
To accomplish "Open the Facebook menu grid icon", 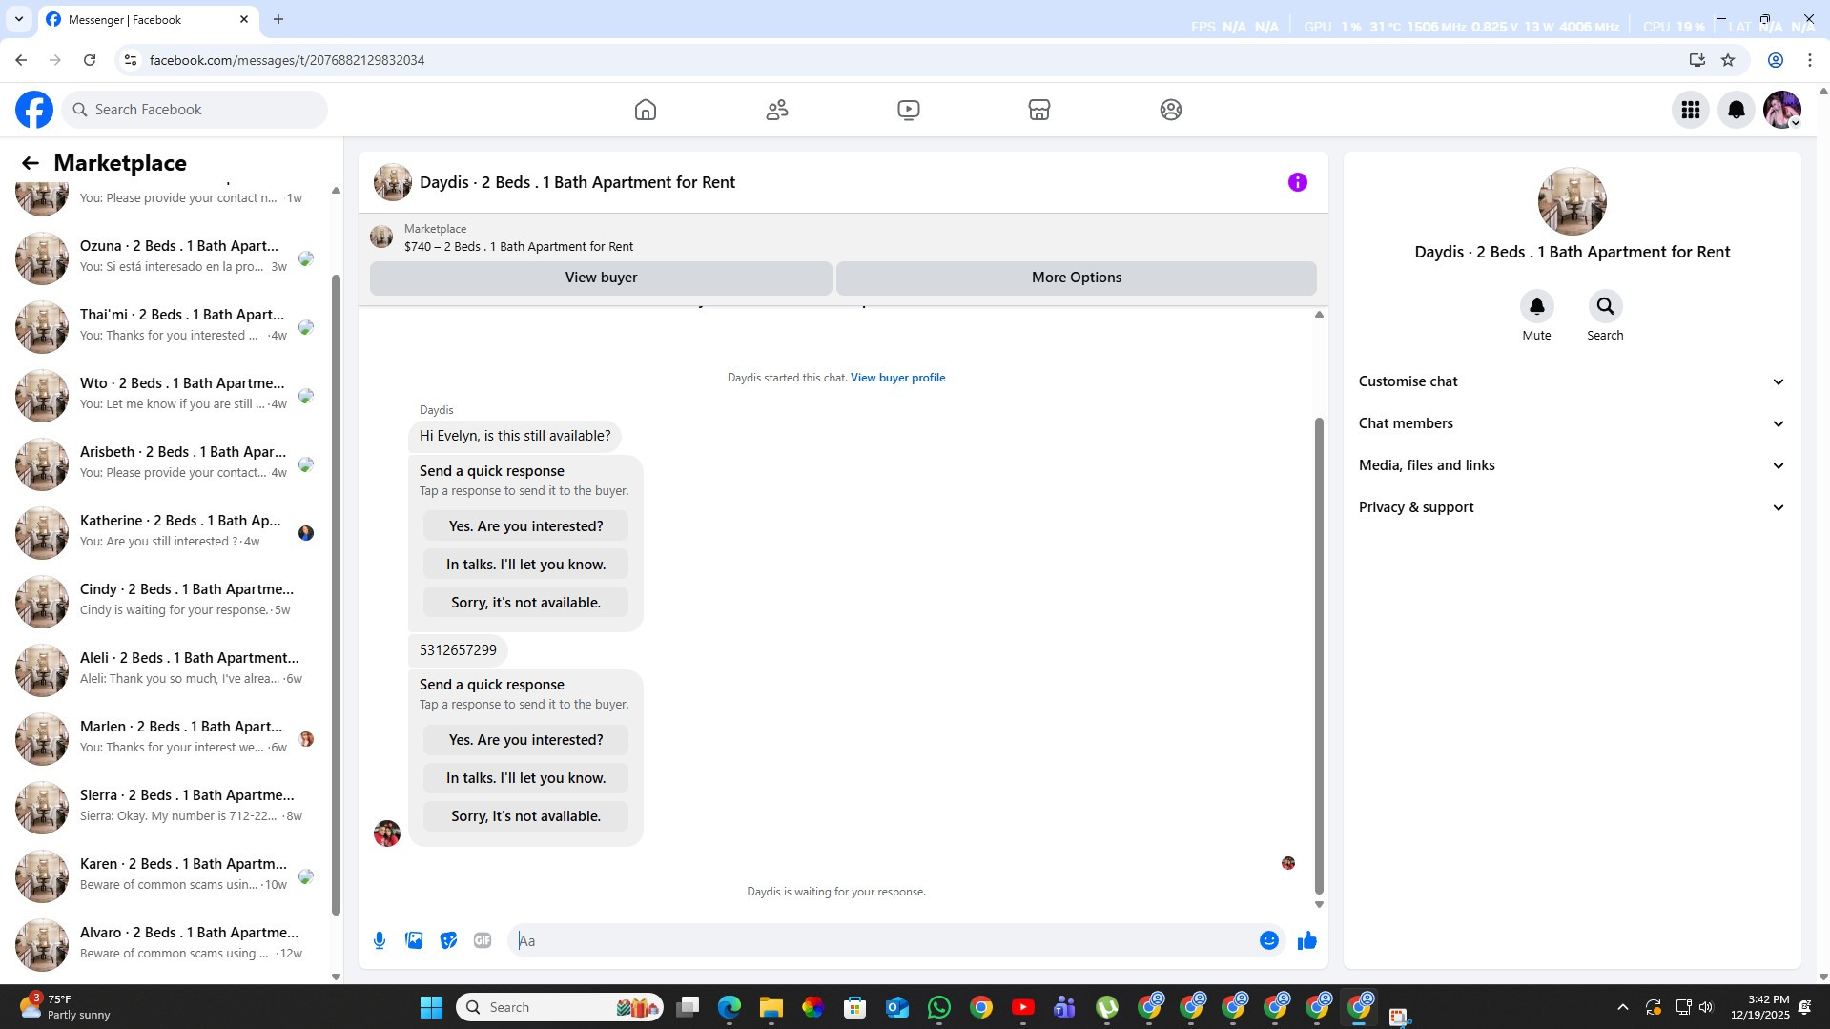I will (x=1691, y=110).
